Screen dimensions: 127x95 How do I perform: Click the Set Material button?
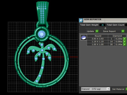point(118,89)
